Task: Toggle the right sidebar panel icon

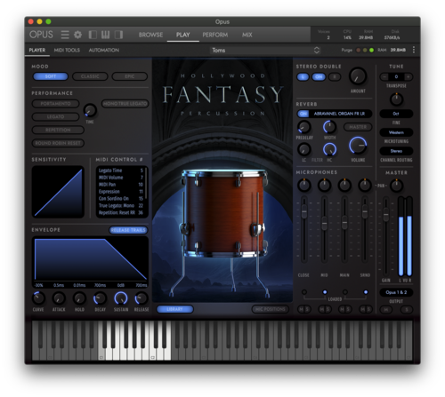Action: (x=118, y=35)
